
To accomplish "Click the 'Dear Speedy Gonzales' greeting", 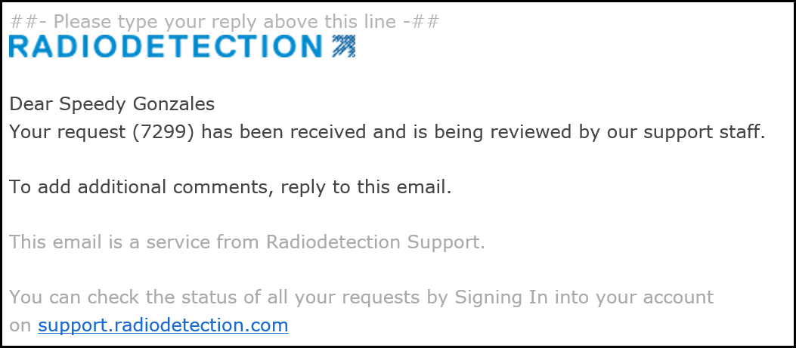I will click(x=112, y=104).
